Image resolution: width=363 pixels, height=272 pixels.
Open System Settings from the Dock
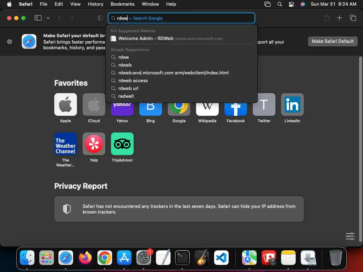coord(144,257)
